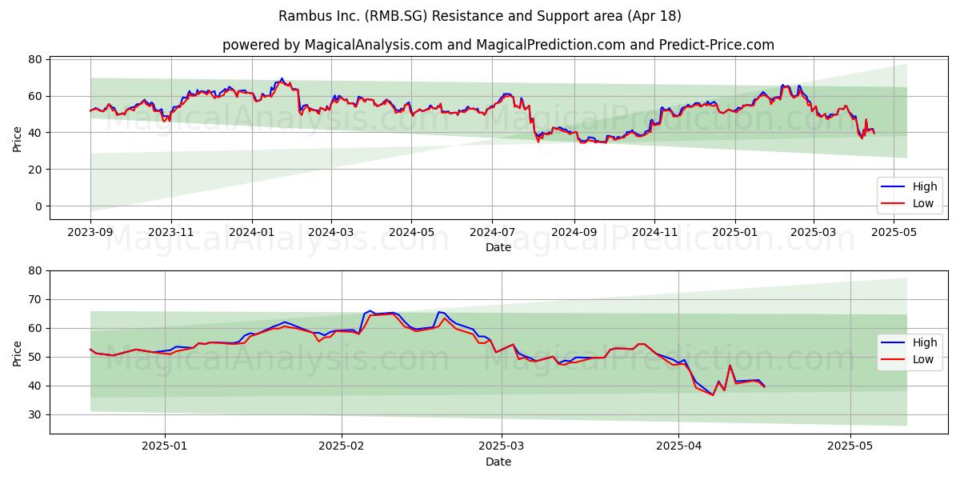
Task: Click the '0' y-axis tick on the top chart
Action: click(x=39, y=206)
